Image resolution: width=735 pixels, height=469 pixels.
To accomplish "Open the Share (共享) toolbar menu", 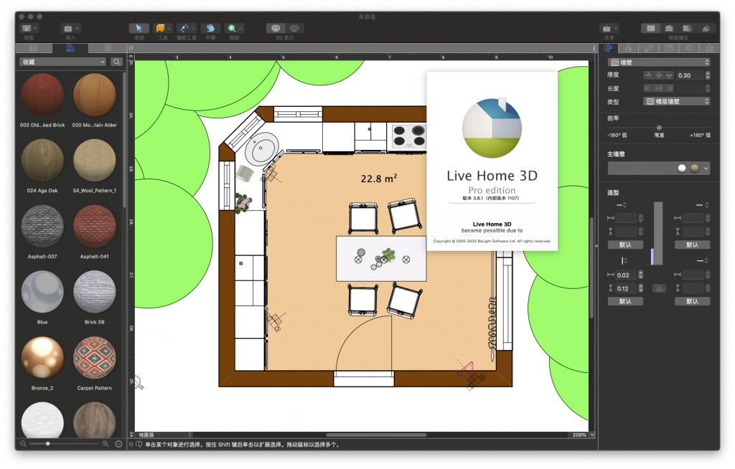I will tap(609, 28).
